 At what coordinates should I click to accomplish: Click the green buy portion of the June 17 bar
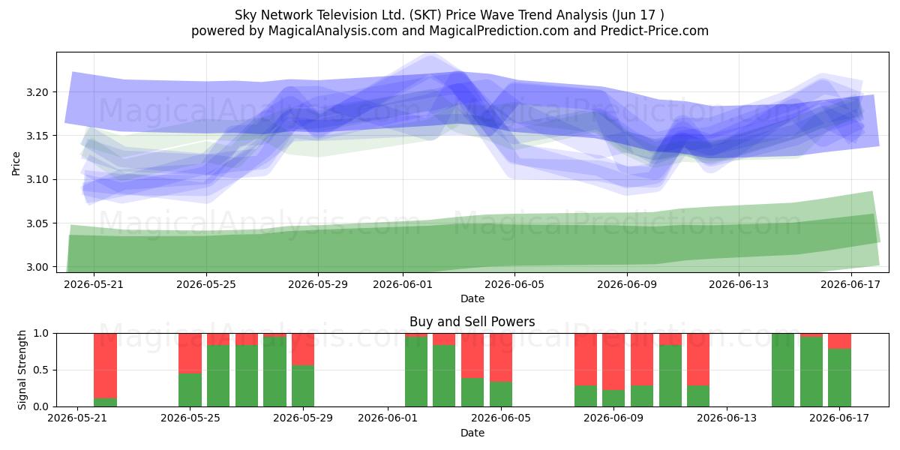pyautogui.click(x=840, y=378)
